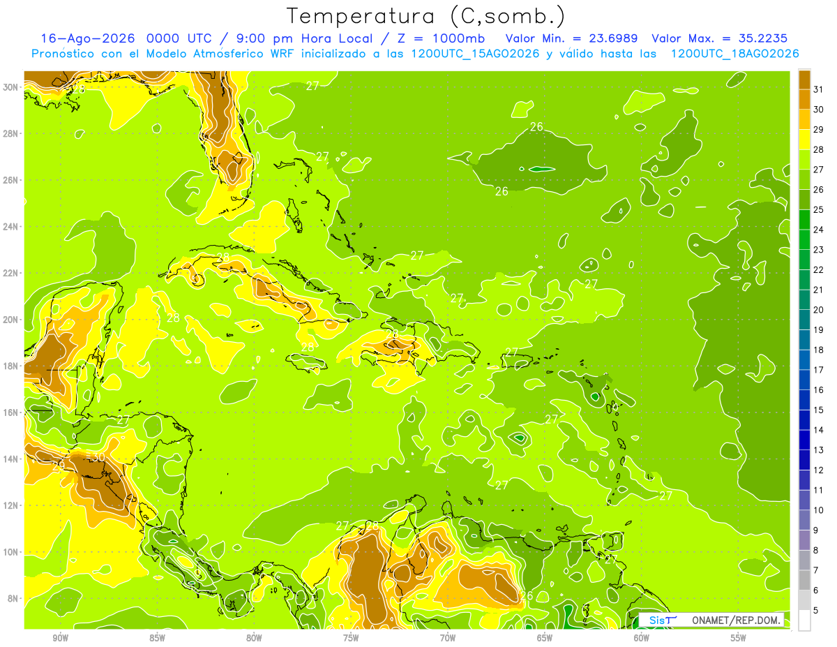This screenshot has width=837, height=647.
Task: Pick the blue legend band between 14 and 15
Action: point(805,420)
